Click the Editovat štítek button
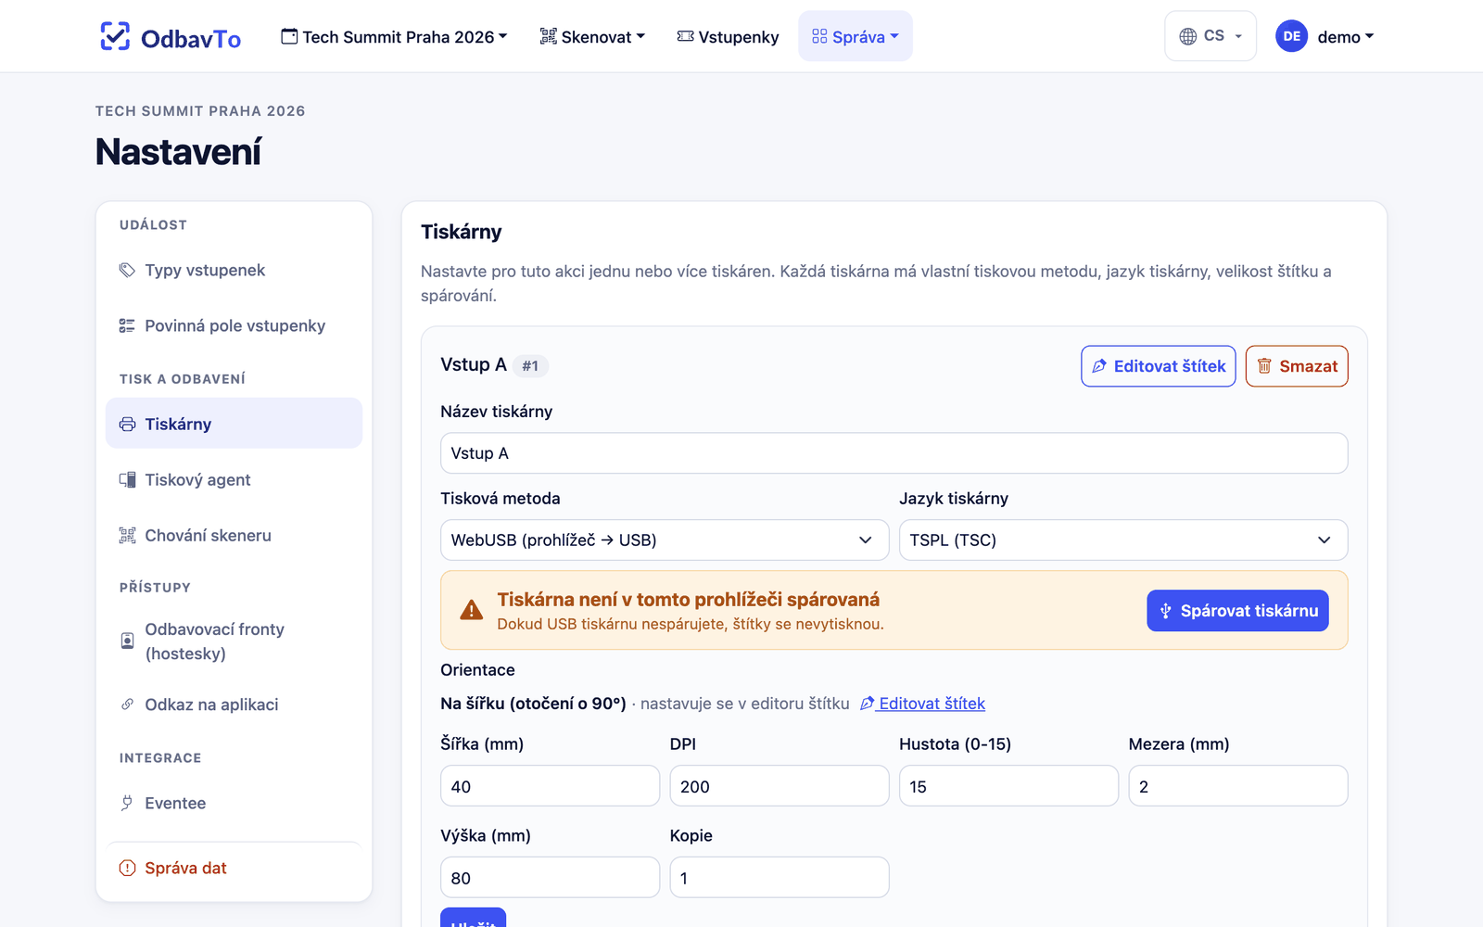The height and width of the screenshot is (927, 1483). point(1159,366)
